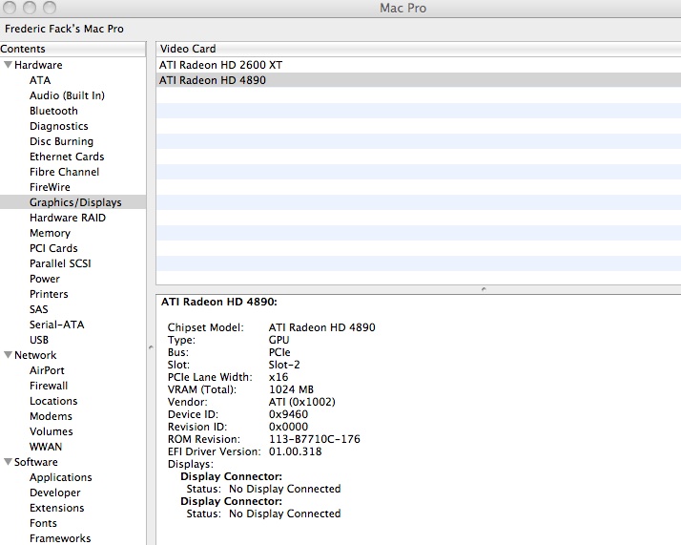Click the vertical sidebar splitter handle
The height and width of the screenshot is (545, 681).
point(151,347)
